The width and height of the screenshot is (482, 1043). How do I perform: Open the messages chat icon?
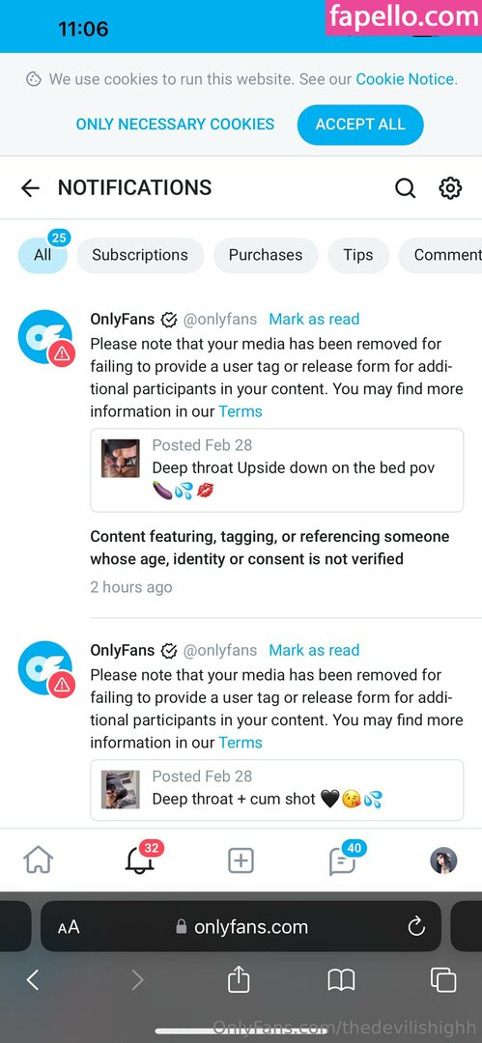click(342, 860)
